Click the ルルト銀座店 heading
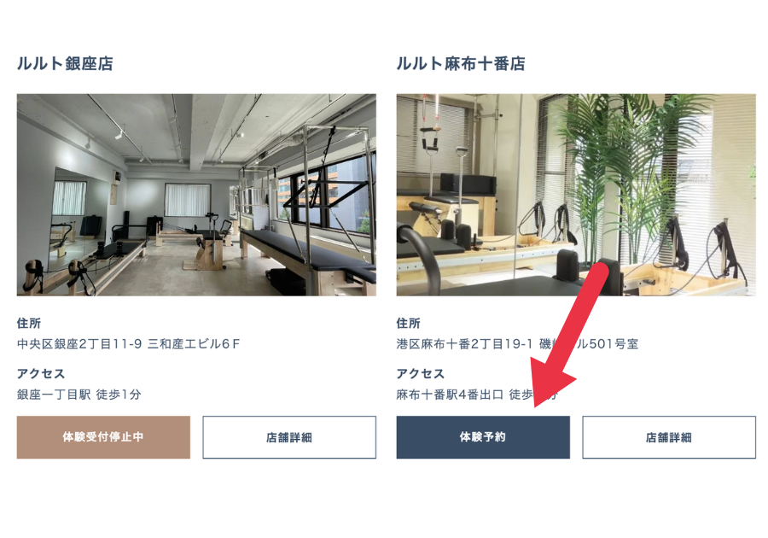The width and height of the screenshot is (768, 538). pos(65,64)
